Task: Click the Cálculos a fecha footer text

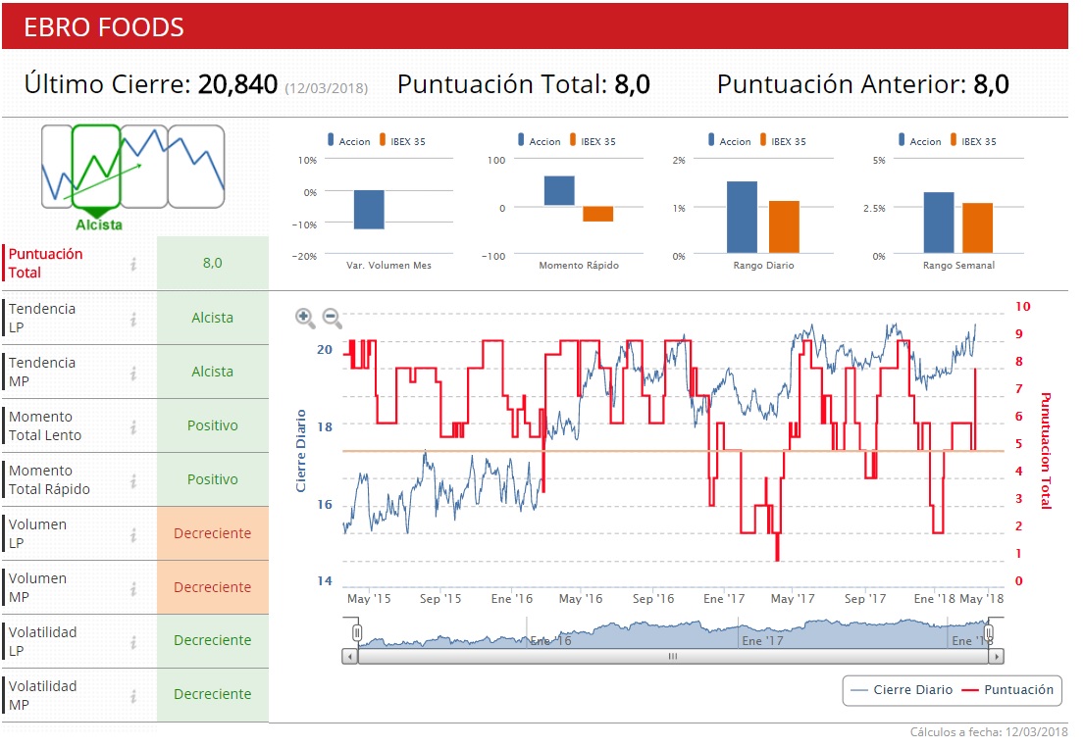Action: tap(989, 732)
